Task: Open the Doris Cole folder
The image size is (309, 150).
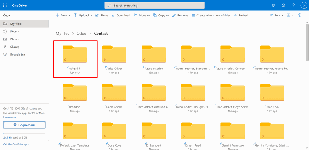Action: click(114, 131)
